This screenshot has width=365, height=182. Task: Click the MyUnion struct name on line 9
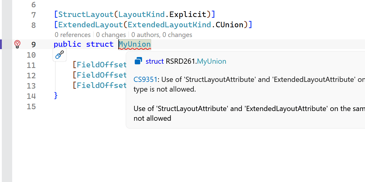(x=135, y=44)
